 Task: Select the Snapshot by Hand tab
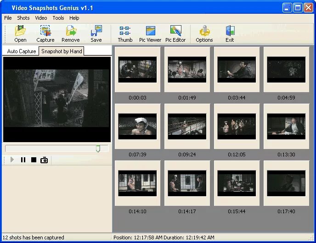[x=62, y=51]
